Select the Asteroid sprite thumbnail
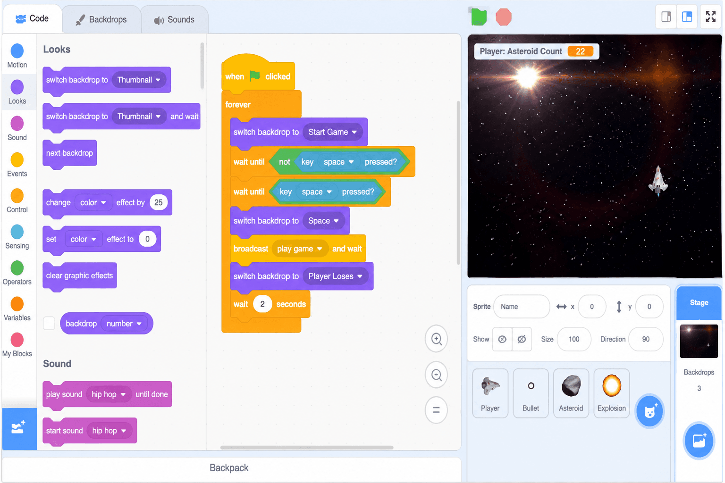This screenshot has width=725, height=483. pos(571,393)
